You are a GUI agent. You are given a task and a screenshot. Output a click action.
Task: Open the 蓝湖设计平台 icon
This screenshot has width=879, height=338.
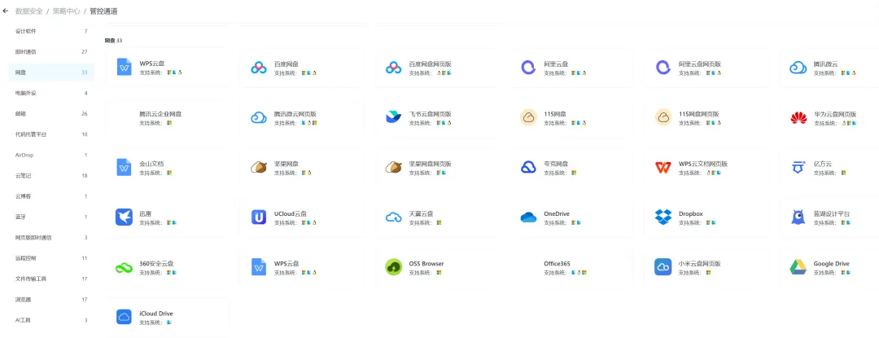pyautogui.click(x=798, y=217)
